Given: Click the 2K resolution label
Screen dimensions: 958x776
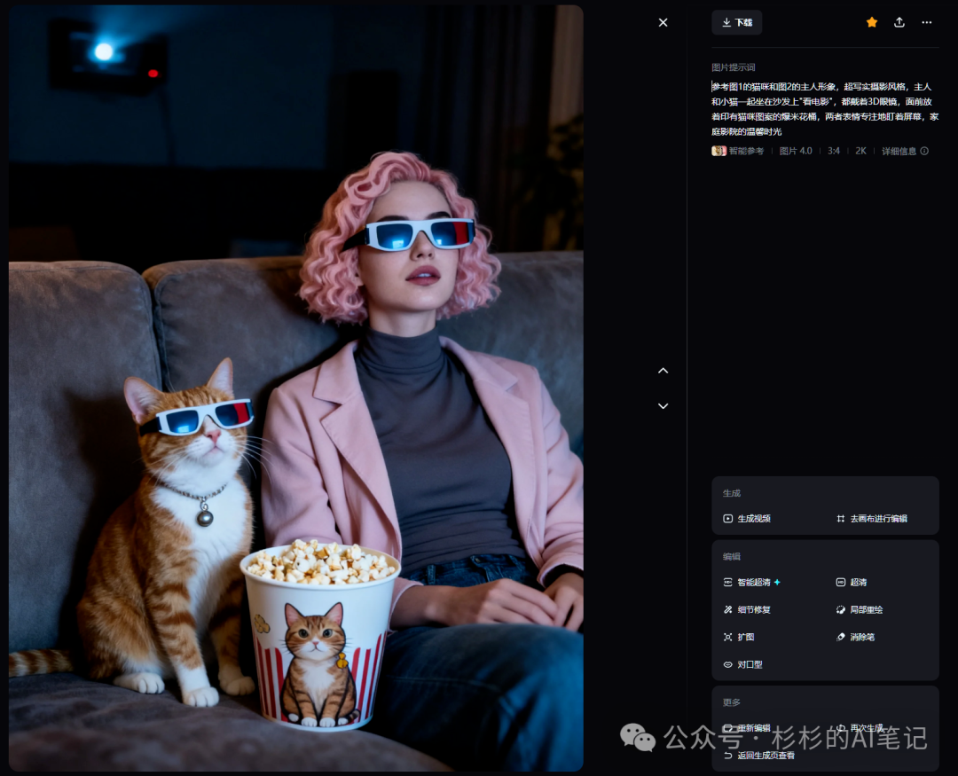Looking at the screenshot, I should tap(860, 151).
